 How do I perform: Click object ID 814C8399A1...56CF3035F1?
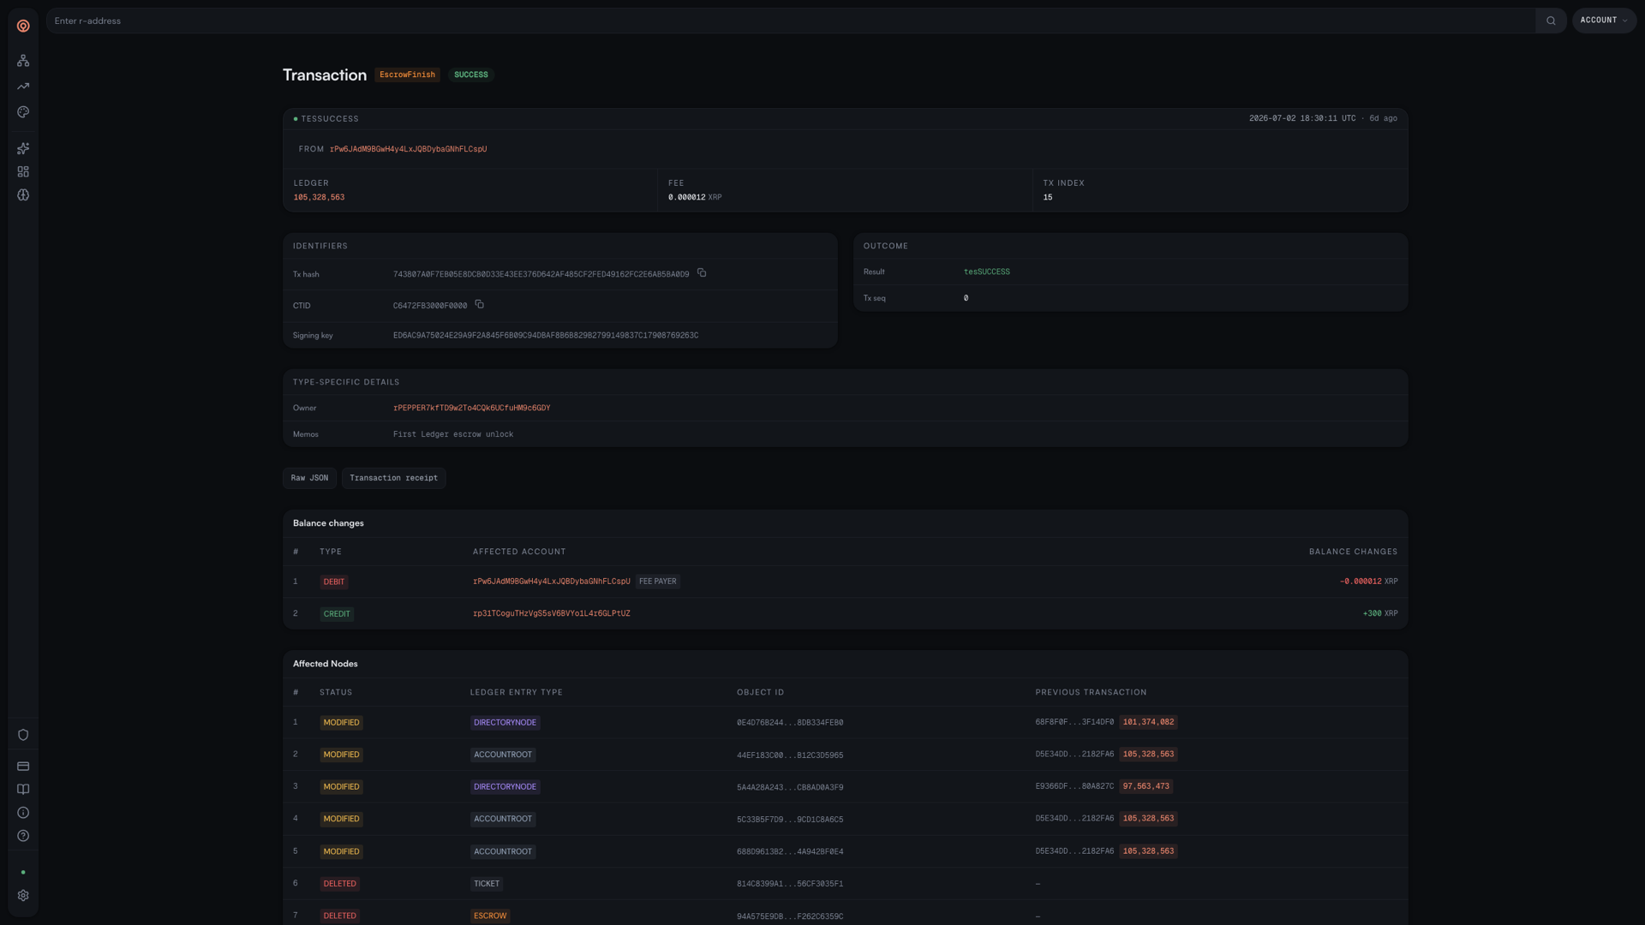click(x=790, y=884)
